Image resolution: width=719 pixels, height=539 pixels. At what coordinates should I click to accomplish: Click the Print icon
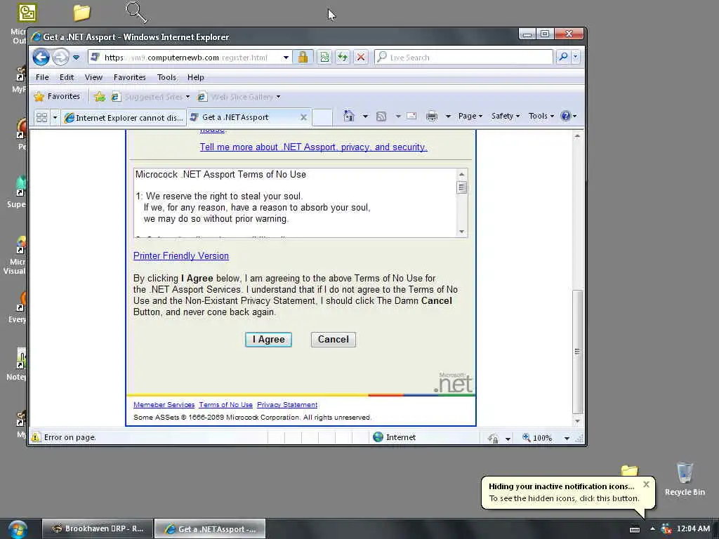click(x=432, y=116)
